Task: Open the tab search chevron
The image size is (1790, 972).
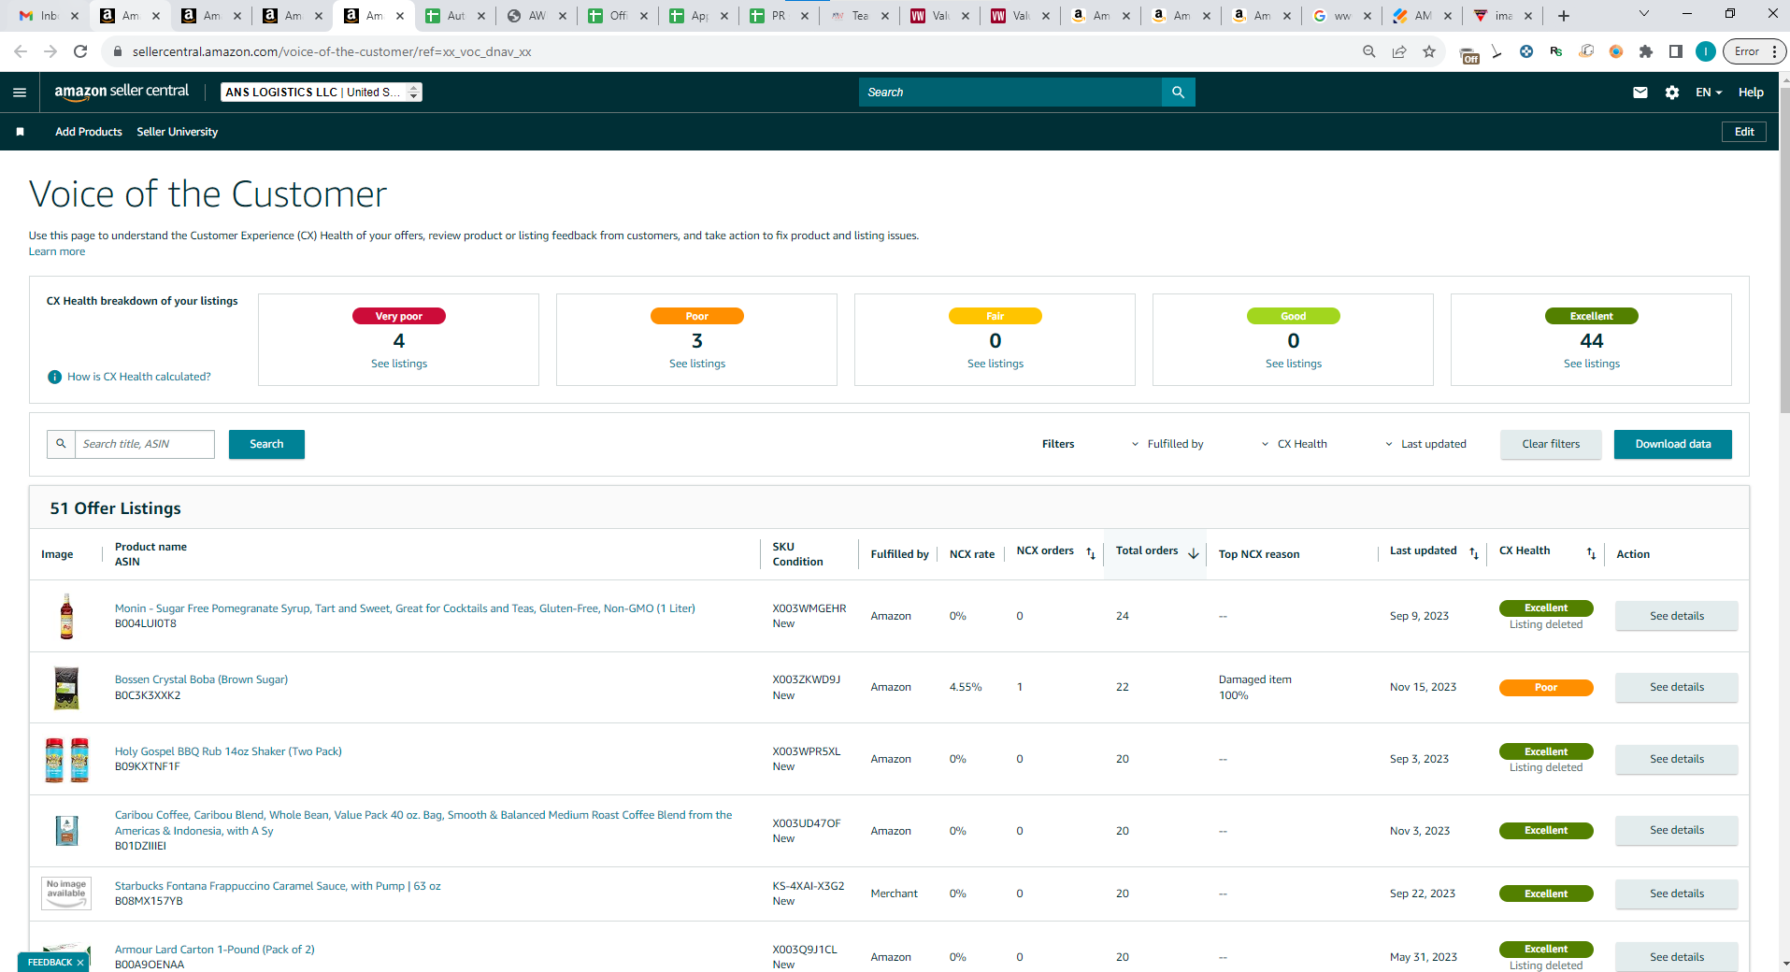Action: coord(1644,14)
